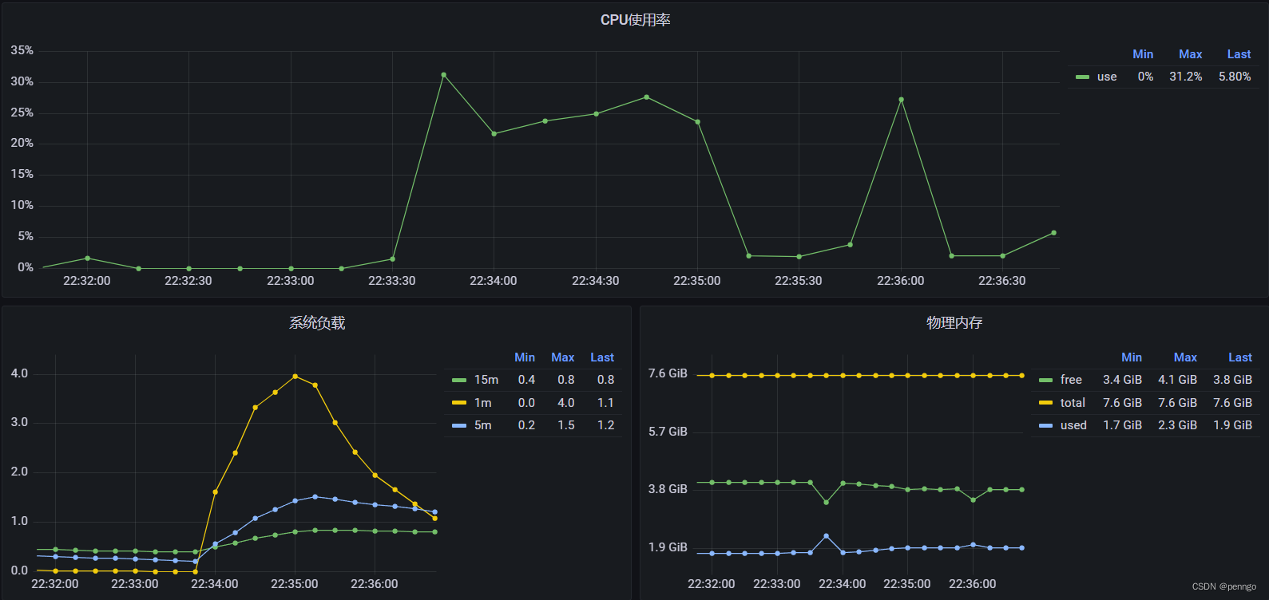
Task: Sort memory legend by Min header
Action: pos(1132,357)
